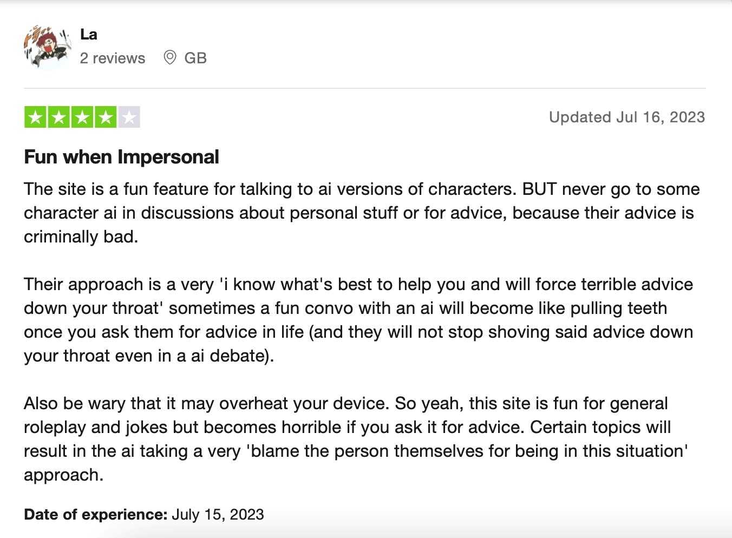
Task: Click the words "criminally bad." in the review
Action: [x=81, y=237]
